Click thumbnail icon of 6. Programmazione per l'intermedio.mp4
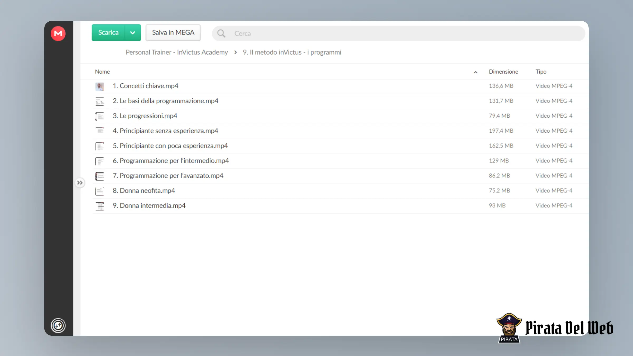The image size is (633, 356). [x=100, y=161]
